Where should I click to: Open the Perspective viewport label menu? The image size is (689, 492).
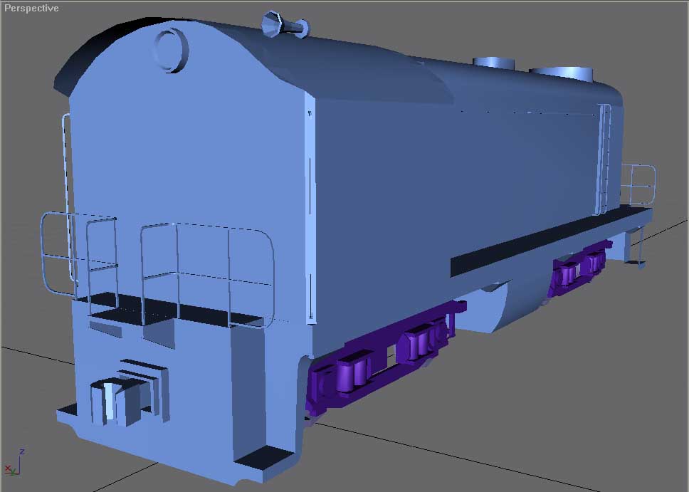pyautogui.click(x=32, y=8)
